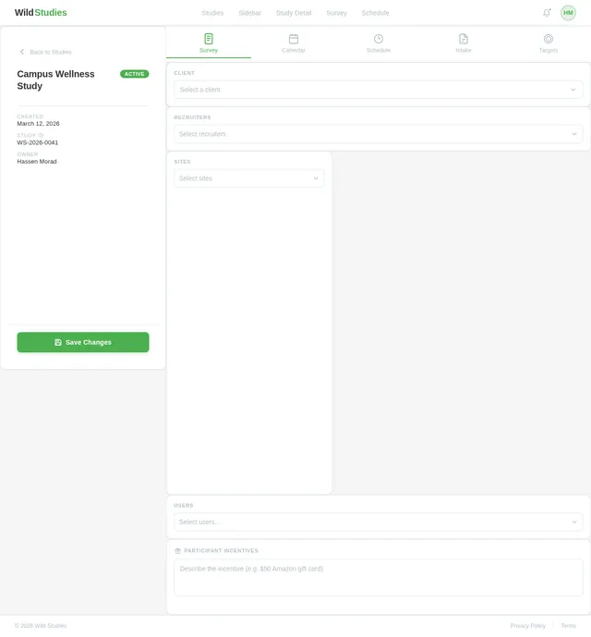Click the Survey tab document icon
The image size is (591, 637).
coord(209,39)
